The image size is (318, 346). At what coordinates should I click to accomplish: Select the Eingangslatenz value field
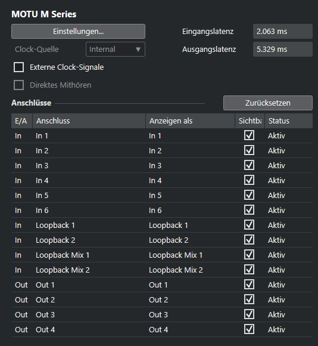pos(283,32)
